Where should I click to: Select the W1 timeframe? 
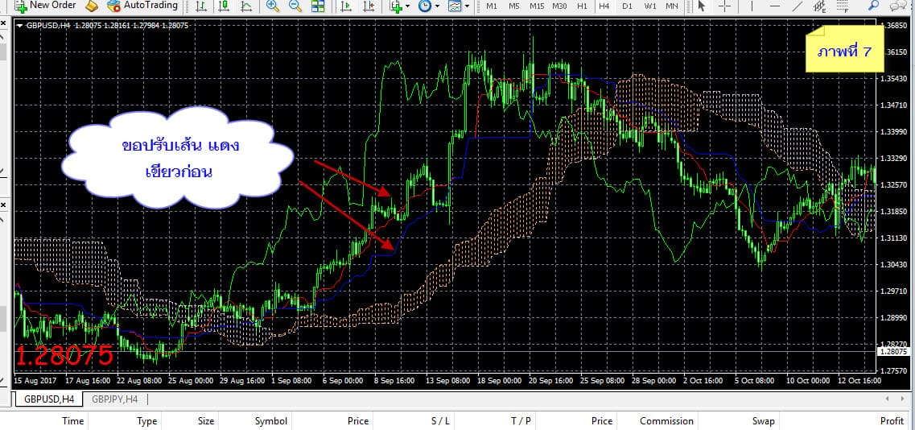(650, 6)
